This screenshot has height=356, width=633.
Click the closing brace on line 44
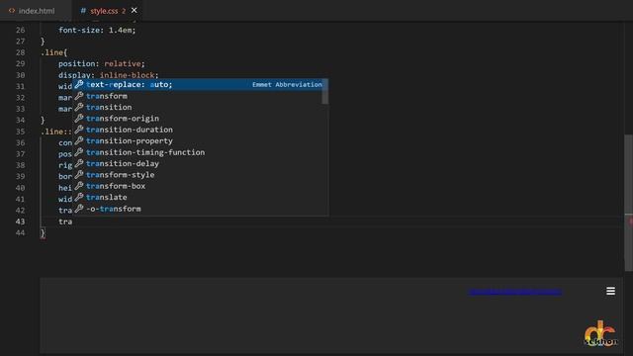coord(43,233)
